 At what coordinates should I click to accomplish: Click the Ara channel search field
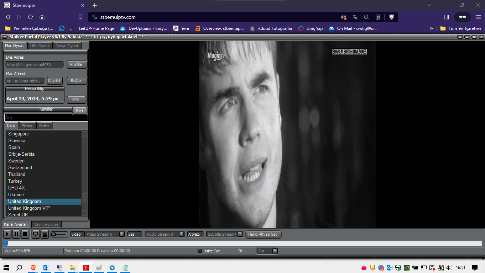tap(46, 117)
